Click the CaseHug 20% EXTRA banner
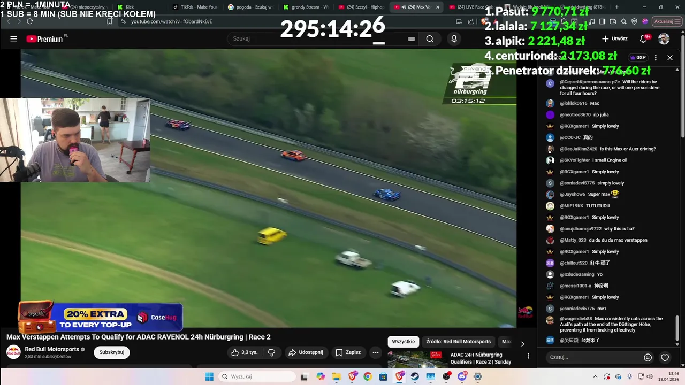This screenshot has height=385, width=685. (x=101, y=318)
